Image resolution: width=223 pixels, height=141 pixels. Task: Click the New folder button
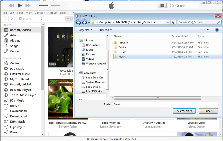click(105, 30)
